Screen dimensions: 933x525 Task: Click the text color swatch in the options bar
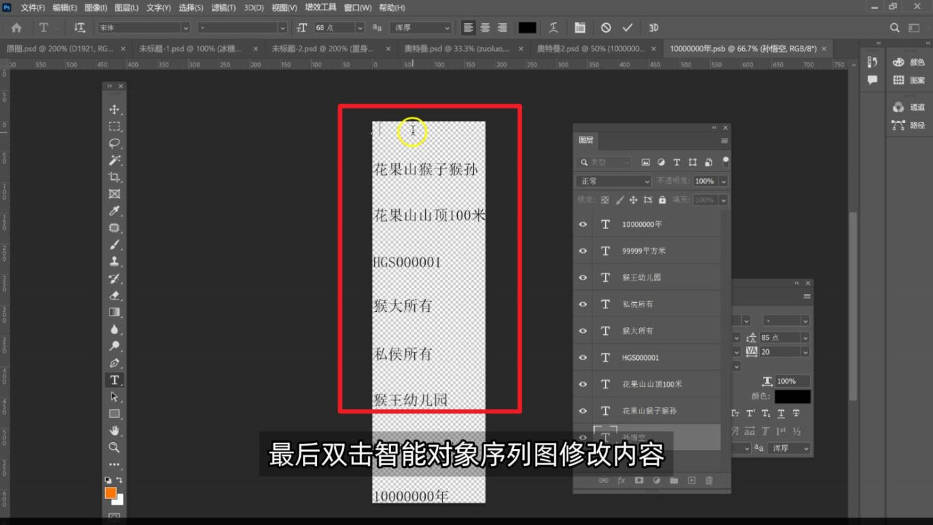coord(527,27)
